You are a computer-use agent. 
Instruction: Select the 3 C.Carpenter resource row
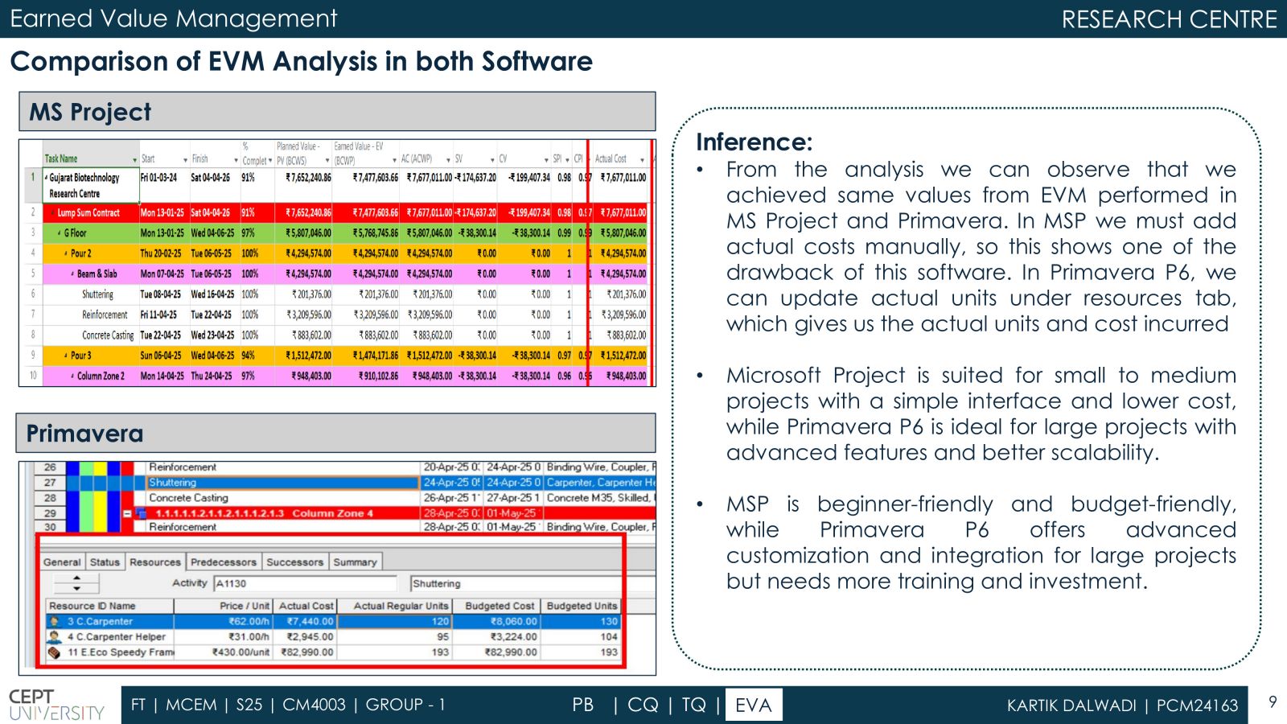point(333,621)
